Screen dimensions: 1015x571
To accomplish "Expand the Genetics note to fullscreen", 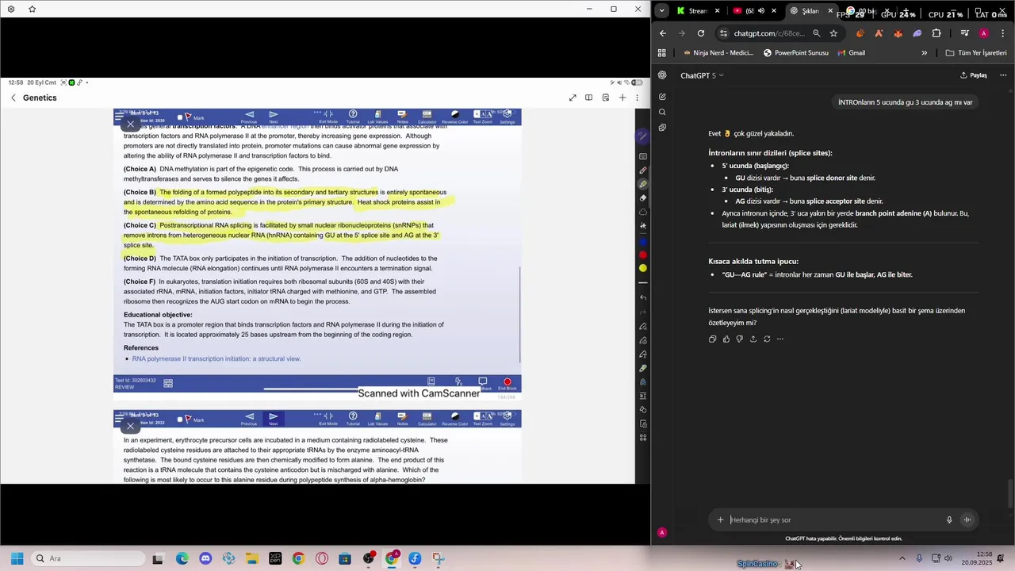I will (573, 98).
